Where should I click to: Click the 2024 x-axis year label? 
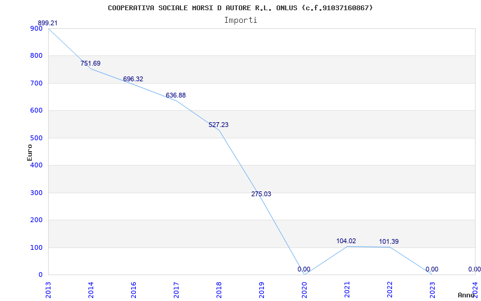(x=475, y=290)
